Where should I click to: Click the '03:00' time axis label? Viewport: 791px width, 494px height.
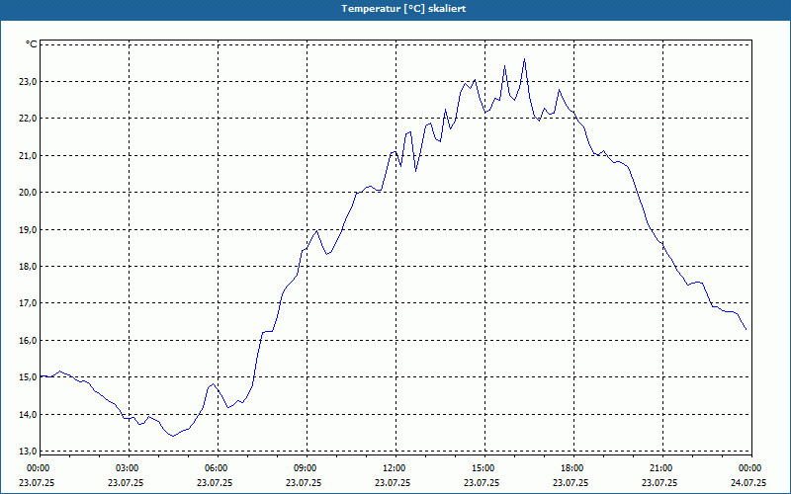coord(129,468)
